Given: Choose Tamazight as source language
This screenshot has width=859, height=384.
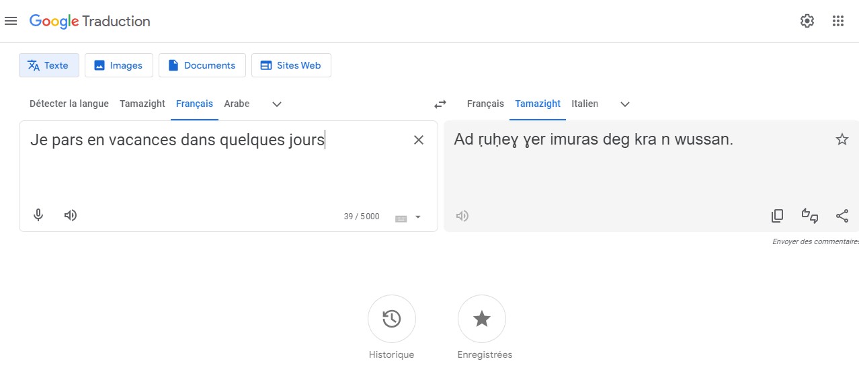Looking at the screenshot, I should point(142,104).
